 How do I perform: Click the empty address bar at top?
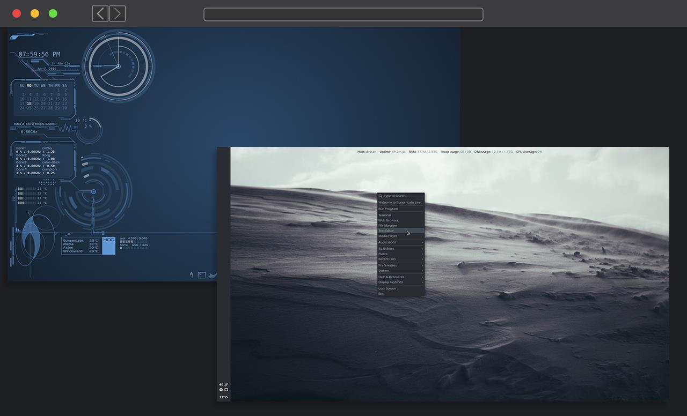pyautogui.click(x=343, y=14)
